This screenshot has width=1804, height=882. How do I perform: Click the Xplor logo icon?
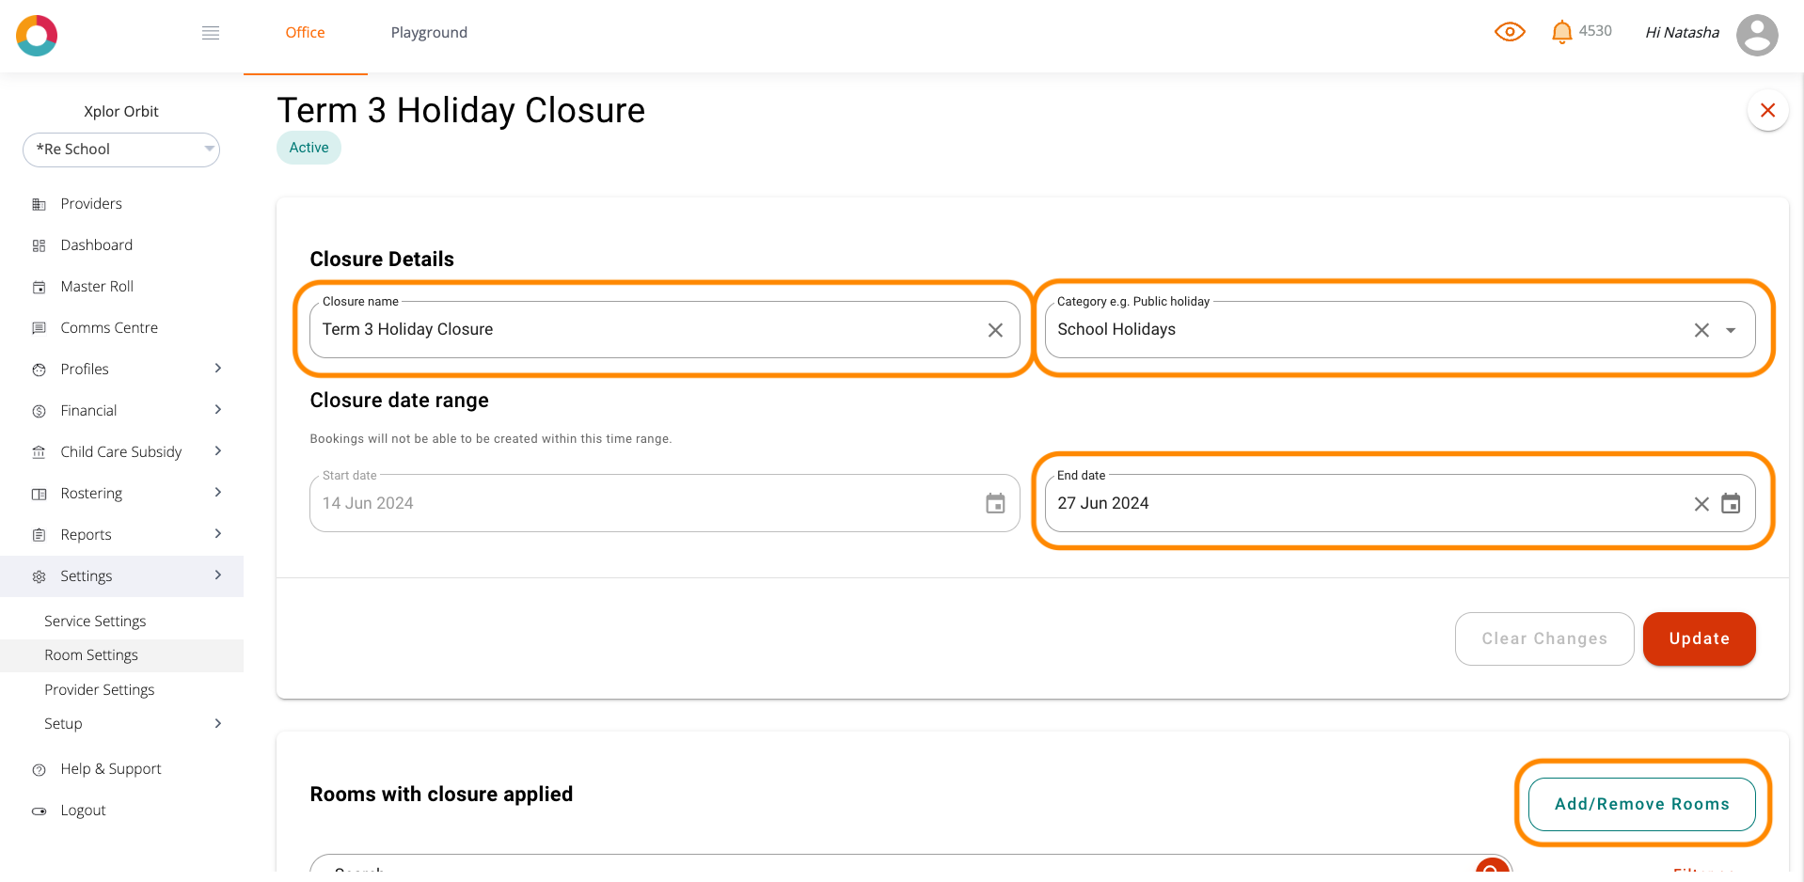(x=37, y=35)
